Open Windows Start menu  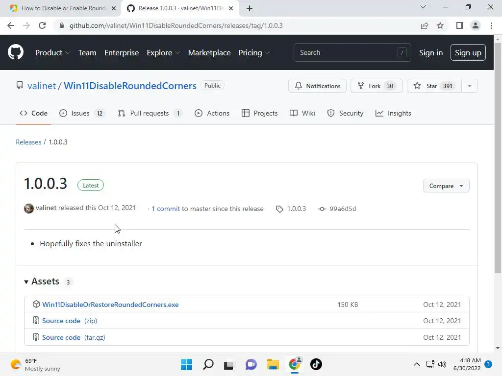(x=187, y=364)
